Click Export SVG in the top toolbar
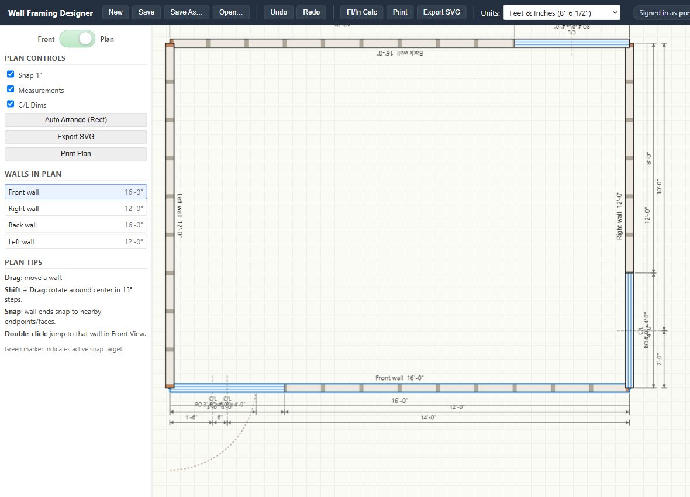 [x=441, y=12]
